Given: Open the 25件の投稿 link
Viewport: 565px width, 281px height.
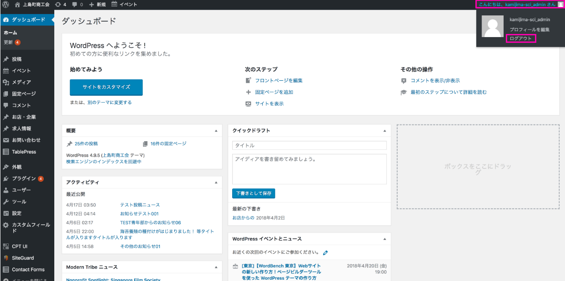Looking at the screenshot, I should point(86,144).
